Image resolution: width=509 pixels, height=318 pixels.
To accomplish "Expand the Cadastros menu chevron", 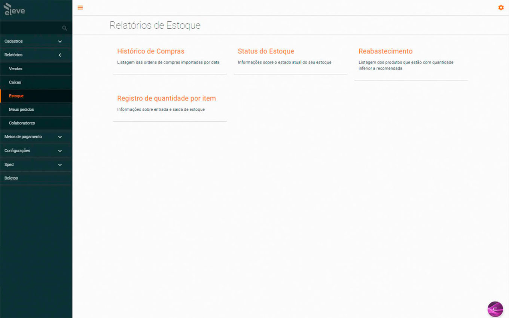I will point(60,42).
